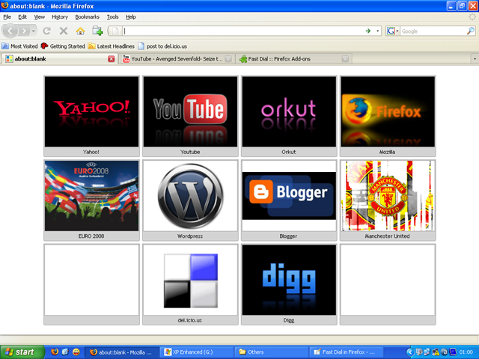
Task: Expand hidden system tray icons arrow
Action: 410,352
